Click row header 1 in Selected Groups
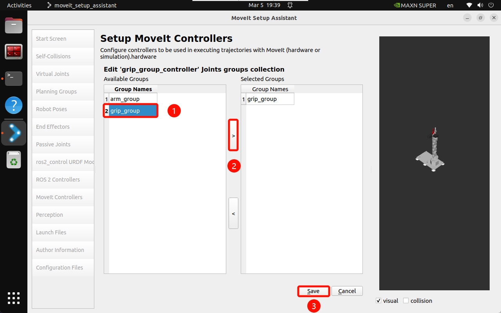The width and height of the screenshot is (501, 313). pyautogui.click(x=243, y=99)
